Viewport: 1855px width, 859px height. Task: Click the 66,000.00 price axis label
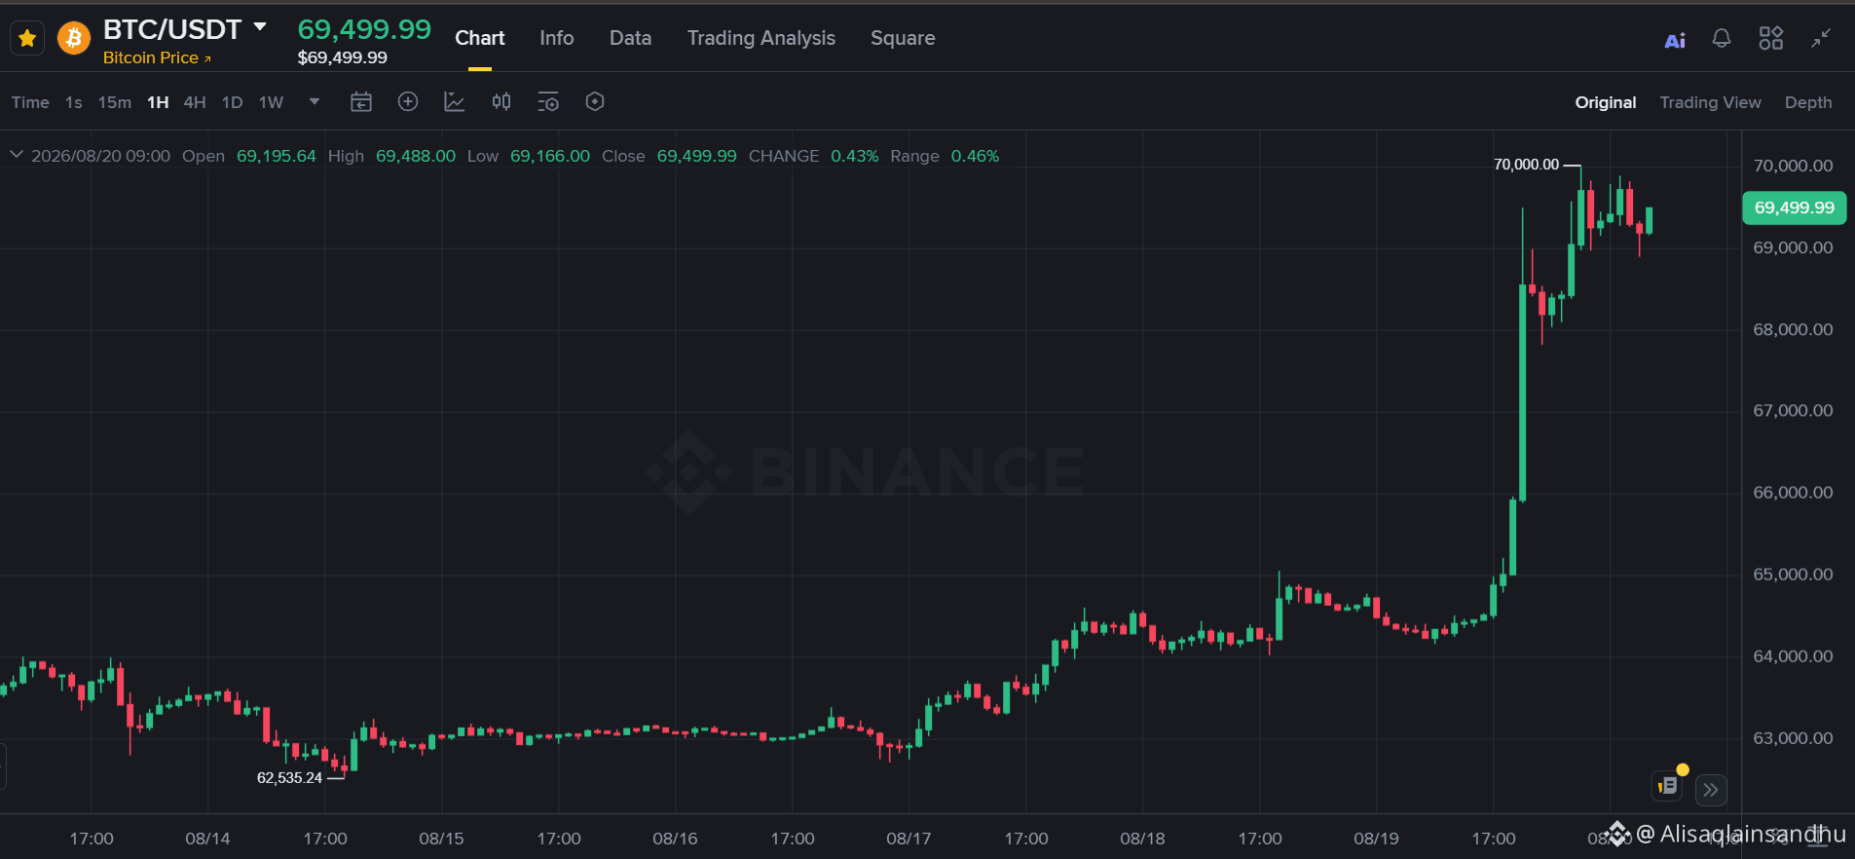pos(1793,493)
